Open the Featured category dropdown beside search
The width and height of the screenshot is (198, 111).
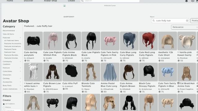click(194, 21)
